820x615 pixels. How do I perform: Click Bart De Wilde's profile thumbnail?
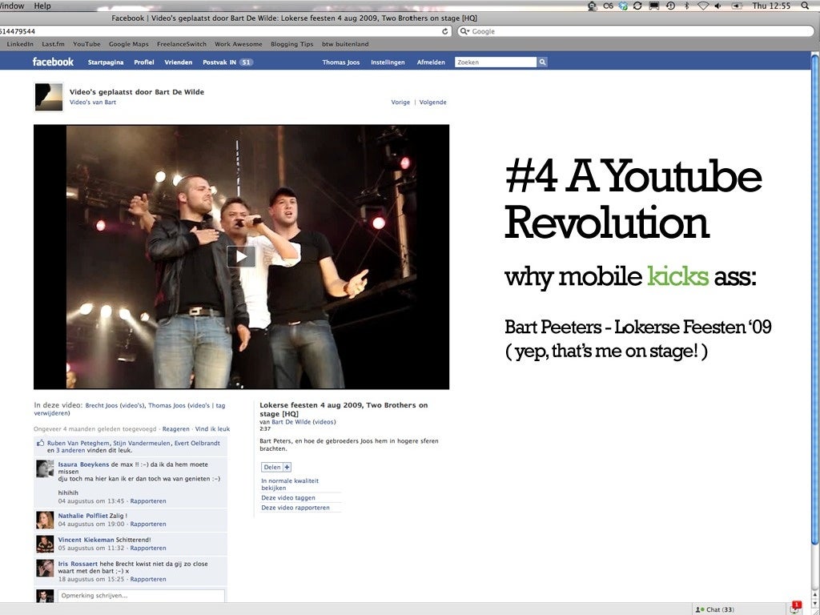49,97
